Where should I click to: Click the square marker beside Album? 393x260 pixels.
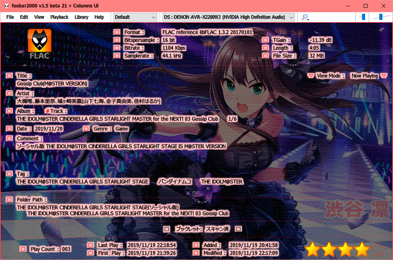click(x=9, y=111)
